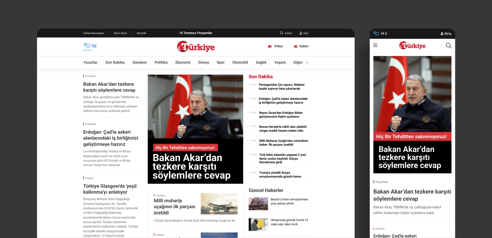The image size is (492, 238).
Task: Open the Politika section
Action: 161,62
